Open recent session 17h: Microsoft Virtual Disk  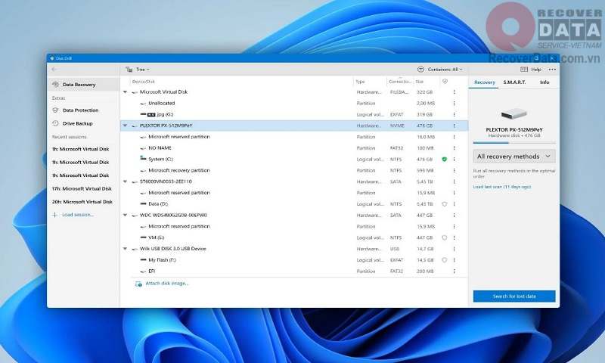click(82, 188)
